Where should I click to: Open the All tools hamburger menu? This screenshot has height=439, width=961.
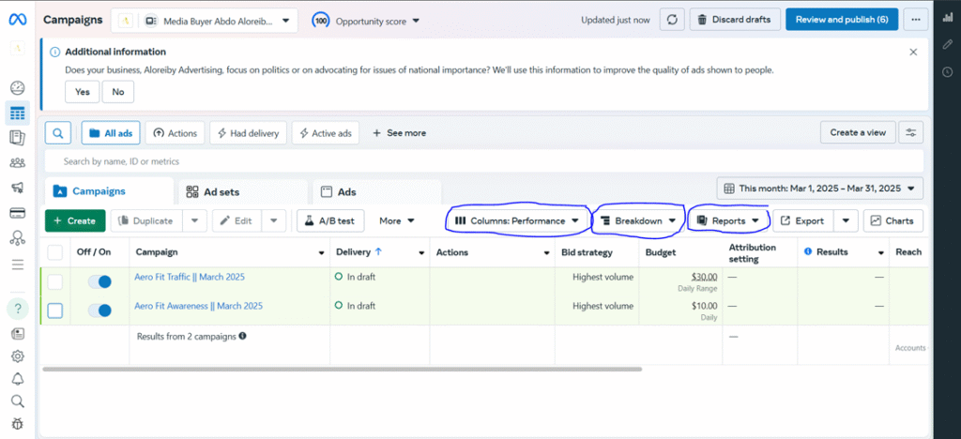18,265
